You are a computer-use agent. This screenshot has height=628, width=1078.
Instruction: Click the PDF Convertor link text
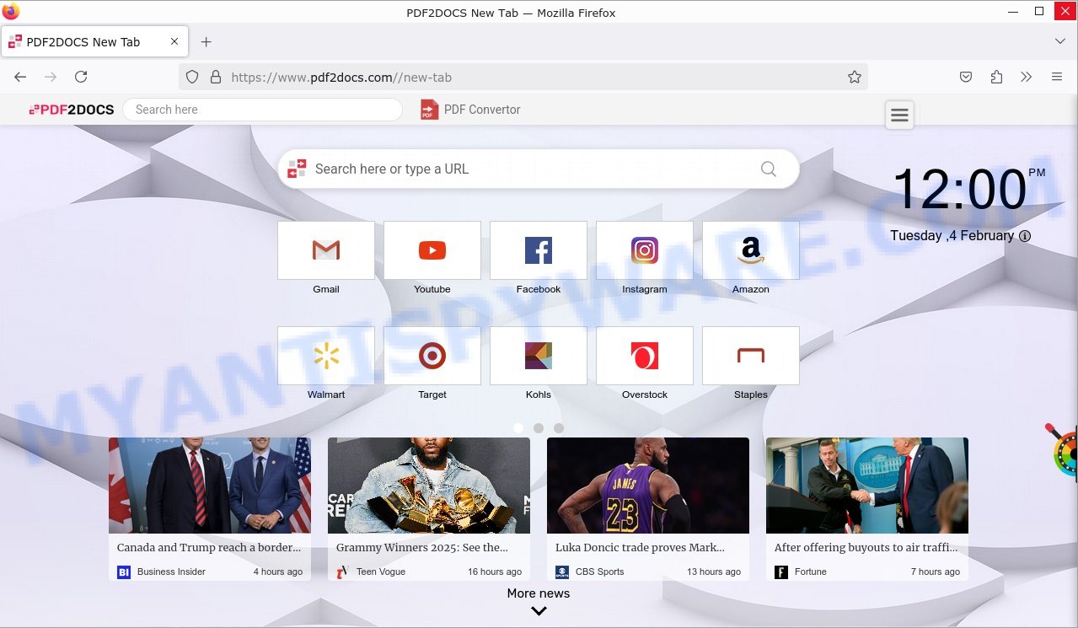pyautogui.click(x=482, y=110)
